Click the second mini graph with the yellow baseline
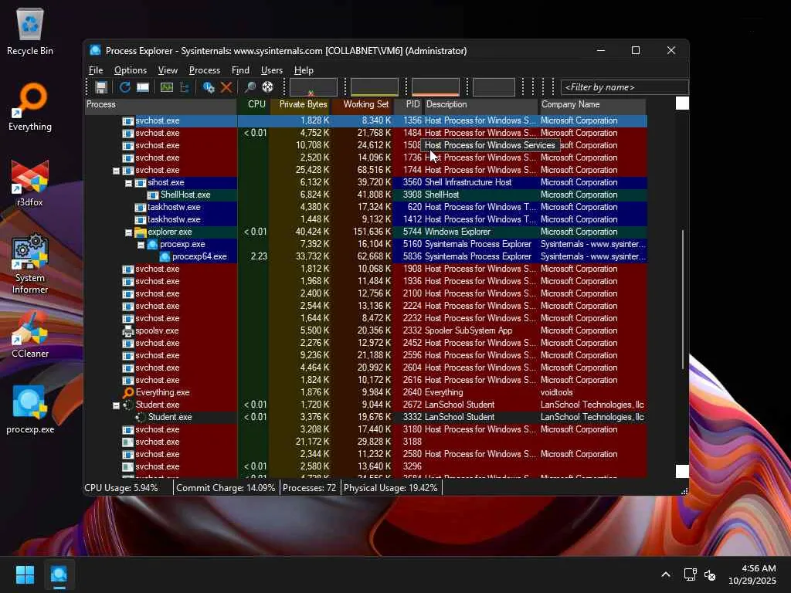The width and height of the screenshot is (791, 593). click(375, 86)
